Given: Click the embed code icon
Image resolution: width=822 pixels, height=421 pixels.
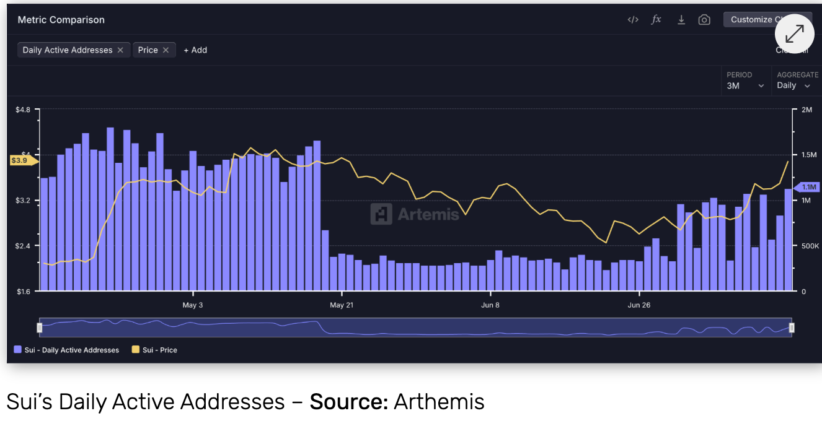Looking at the screenshot, I should (x=632, y=20).
